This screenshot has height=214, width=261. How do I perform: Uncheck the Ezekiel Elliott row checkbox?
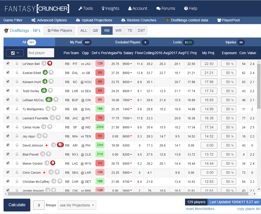pyautogui.click(x=8, y=73)
